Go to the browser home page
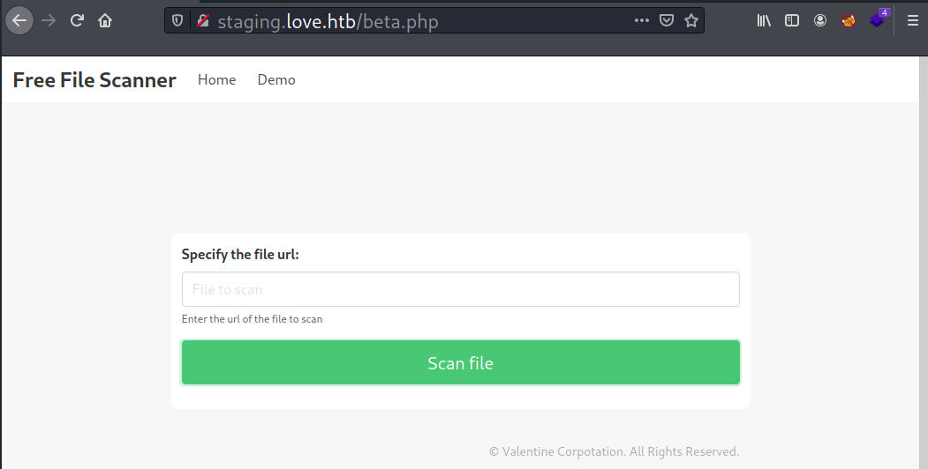 105,20
